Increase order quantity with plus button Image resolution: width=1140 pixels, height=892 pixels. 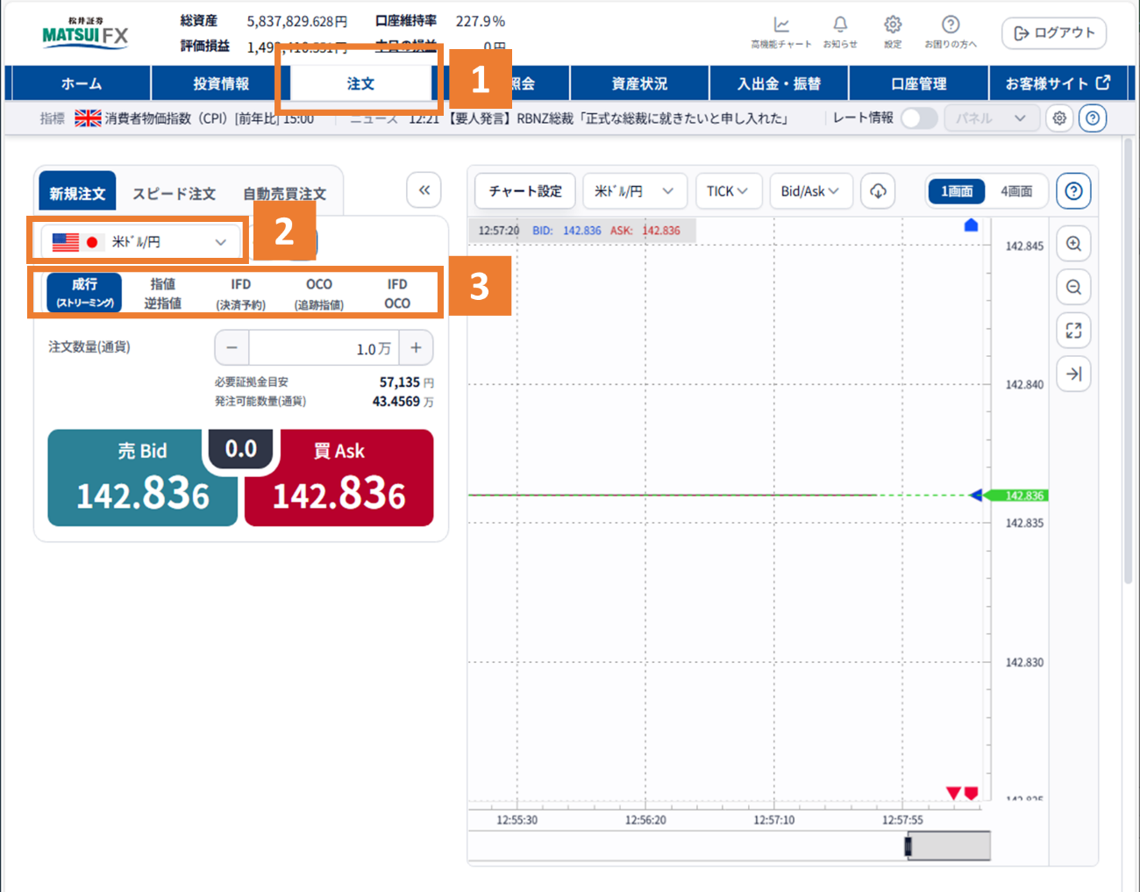tap(416, 348)
